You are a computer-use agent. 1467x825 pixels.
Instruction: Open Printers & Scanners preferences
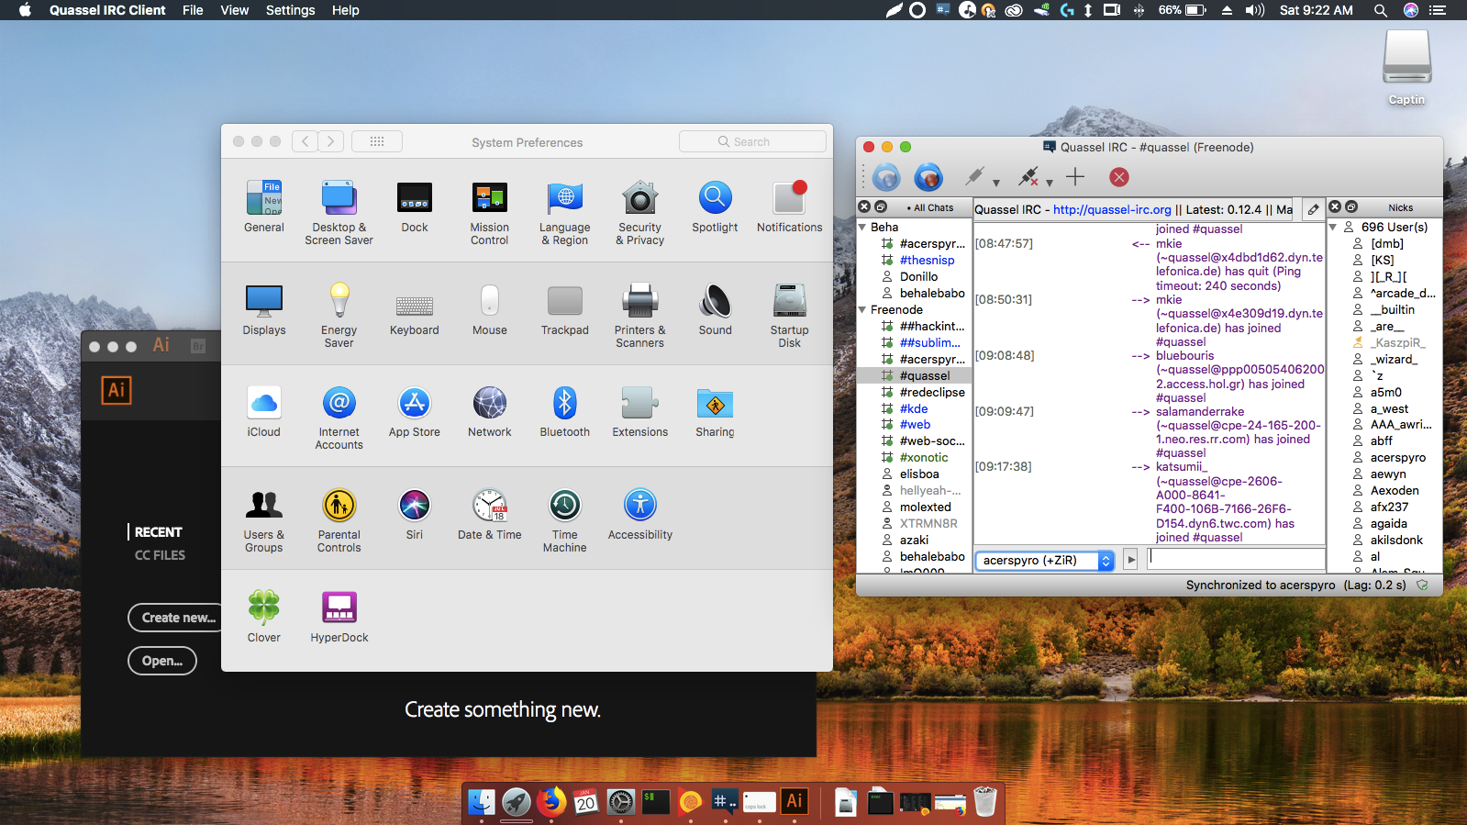tap(640, 316)
